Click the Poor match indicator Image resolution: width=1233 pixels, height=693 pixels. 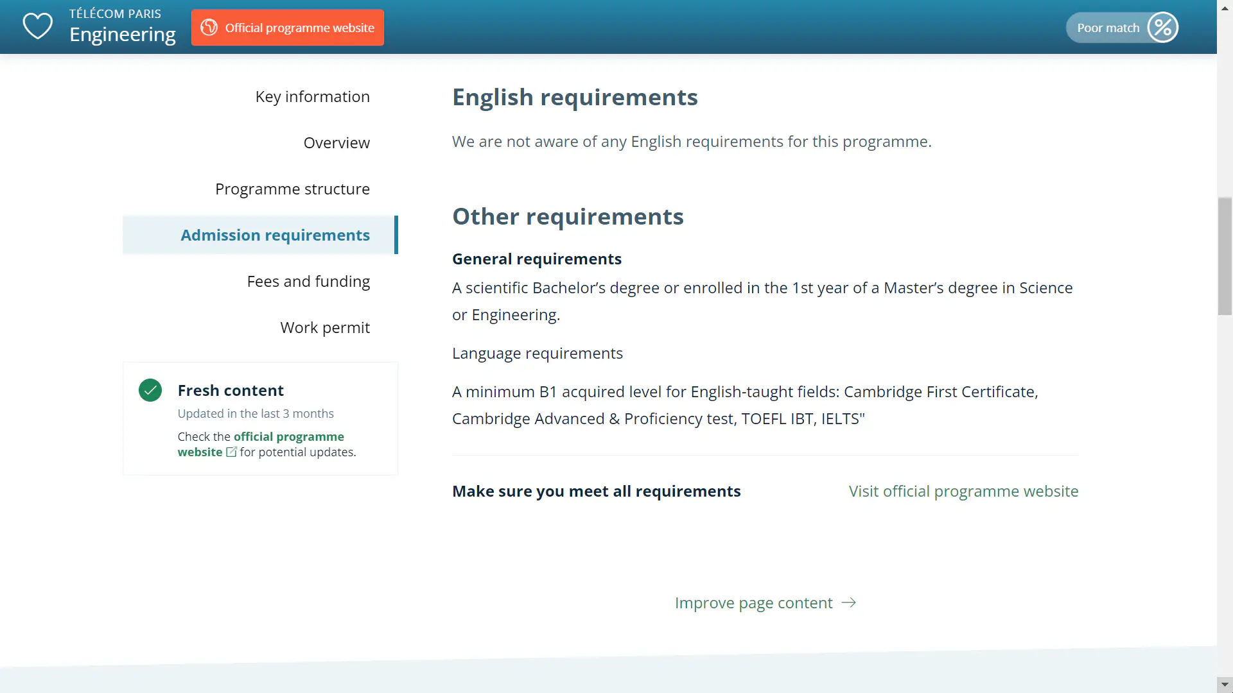point(1121,27)
